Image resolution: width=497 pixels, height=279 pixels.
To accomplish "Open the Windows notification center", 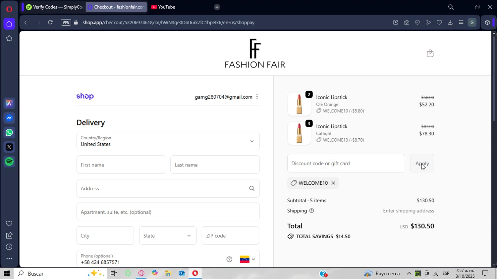I will click(x=485, y=273).
